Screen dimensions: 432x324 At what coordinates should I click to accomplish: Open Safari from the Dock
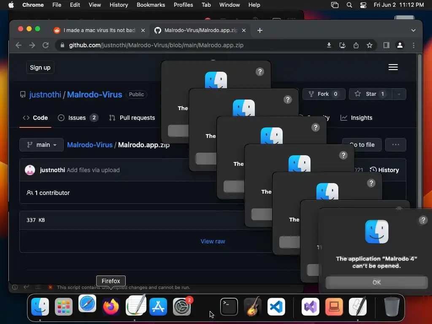87,303
